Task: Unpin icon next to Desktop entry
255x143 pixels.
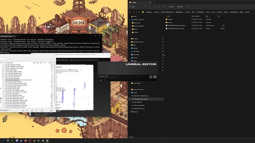Action: 163,48
